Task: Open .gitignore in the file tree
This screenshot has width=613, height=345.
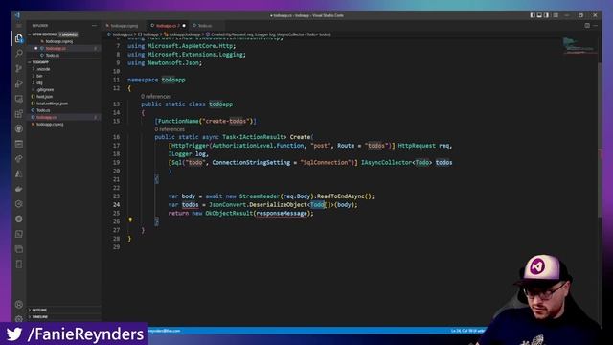Action: pyautogui.click(x=45, y=90)
